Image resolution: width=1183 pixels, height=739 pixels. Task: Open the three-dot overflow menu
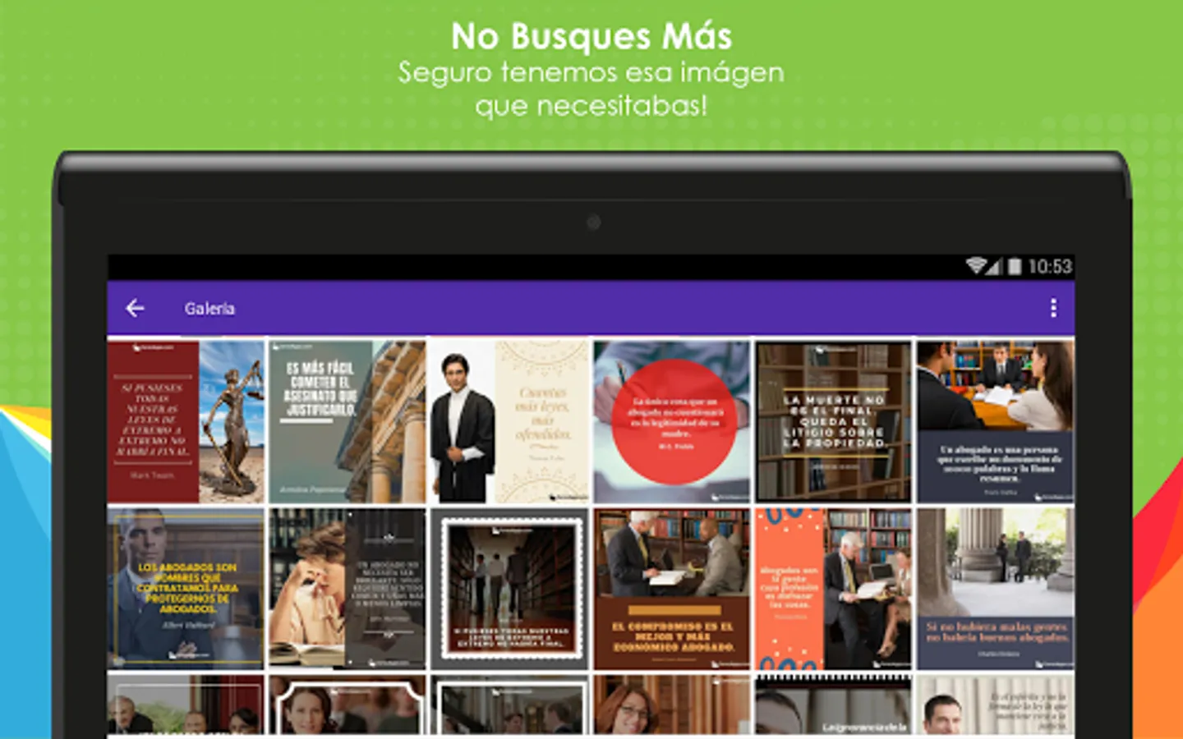coord(1053,308)
